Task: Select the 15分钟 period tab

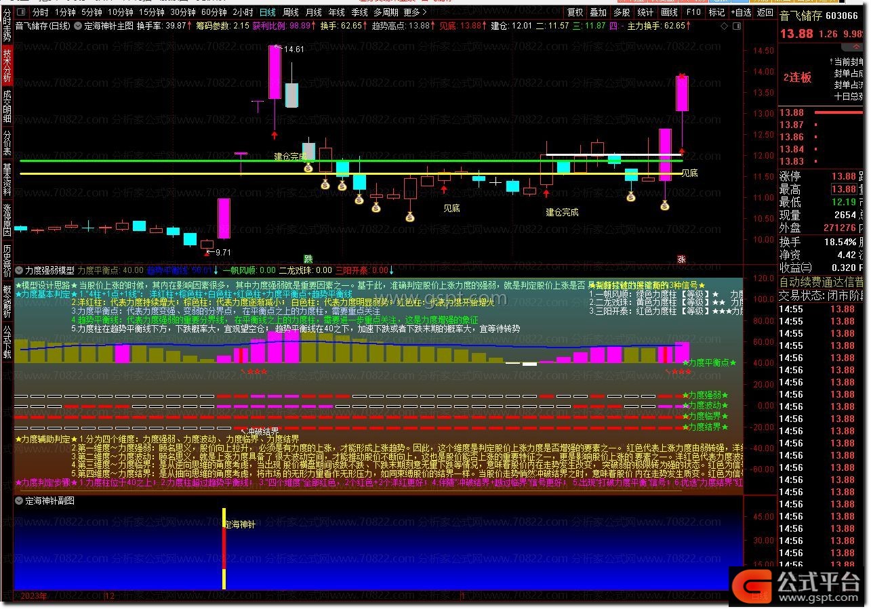Action: pos(152,12)
